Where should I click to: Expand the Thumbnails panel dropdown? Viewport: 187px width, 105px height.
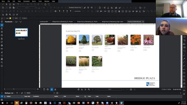[14, 22]
